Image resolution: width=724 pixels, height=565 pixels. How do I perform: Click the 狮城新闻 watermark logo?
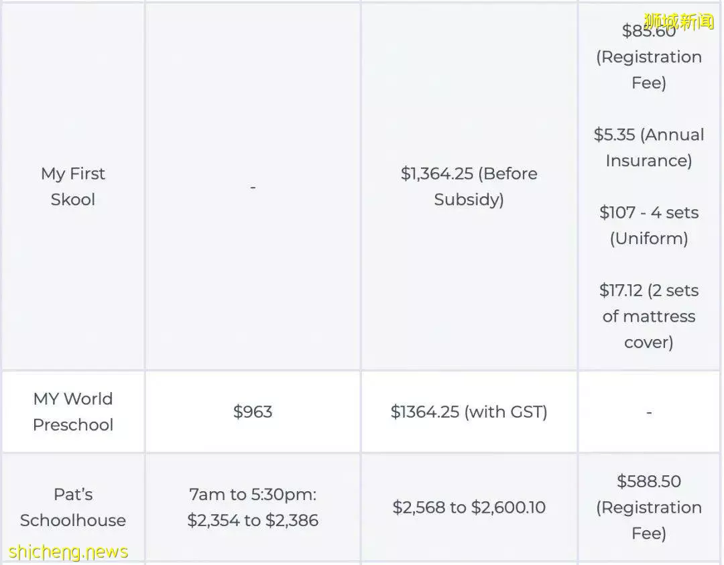point(678,21)
